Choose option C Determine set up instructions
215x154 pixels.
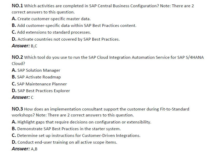pos(76,135)
